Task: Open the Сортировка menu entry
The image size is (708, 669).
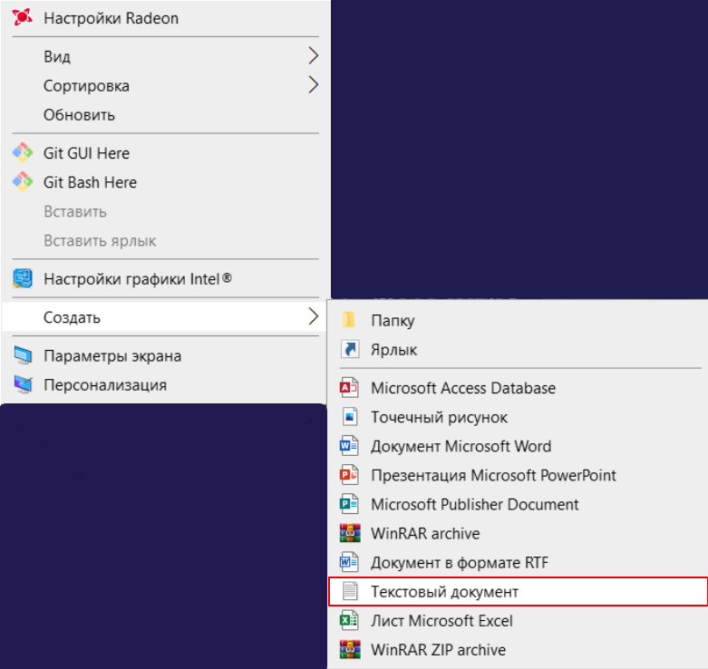Action: (164, 85)
